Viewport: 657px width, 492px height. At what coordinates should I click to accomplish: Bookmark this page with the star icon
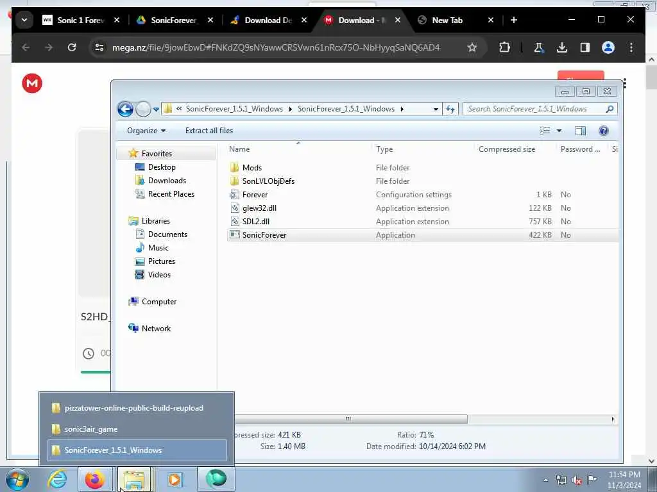tap(472, 47)
